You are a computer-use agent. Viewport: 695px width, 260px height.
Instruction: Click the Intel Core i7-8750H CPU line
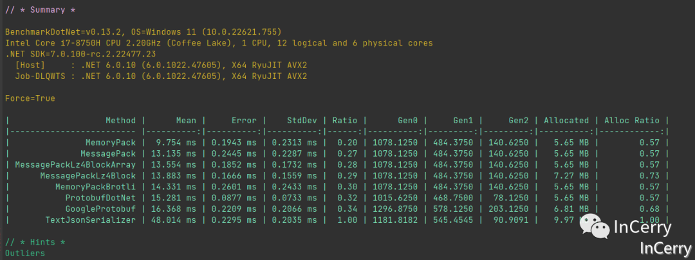[219, 44]
